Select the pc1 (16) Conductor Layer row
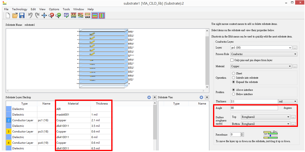Screen dimensions: 305x152 [x=59, y=120]
